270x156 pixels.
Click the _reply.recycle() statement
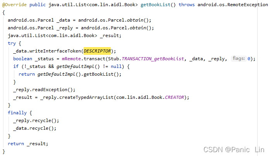pyautogui.click(x=36, y=120)
